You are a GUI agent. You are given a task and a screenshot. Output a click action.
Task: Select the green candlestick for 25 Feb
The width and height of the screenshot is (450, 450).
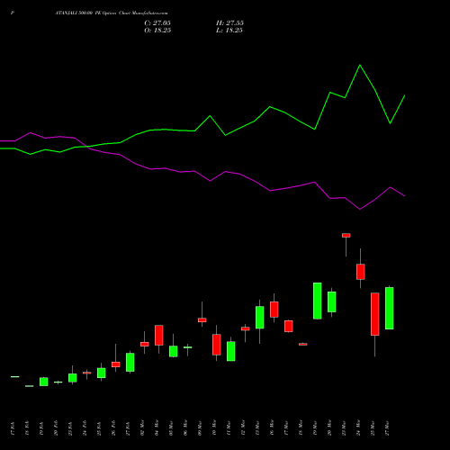click(x=102, y=373)
